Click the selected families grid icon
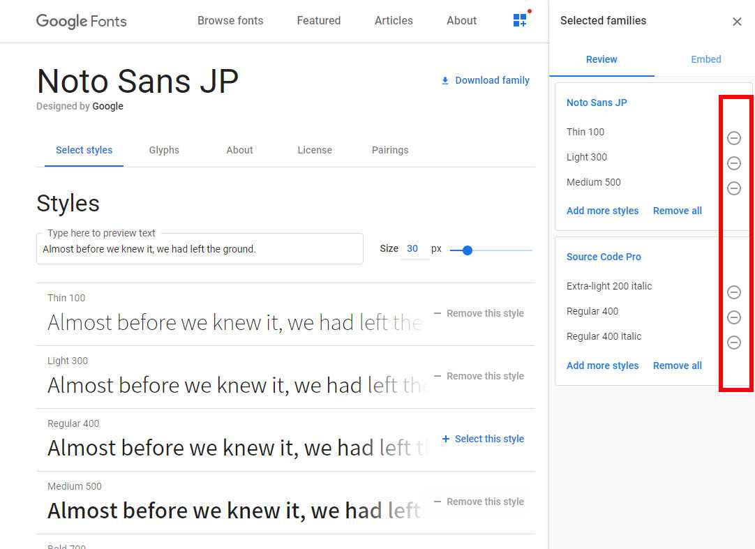 520,20
